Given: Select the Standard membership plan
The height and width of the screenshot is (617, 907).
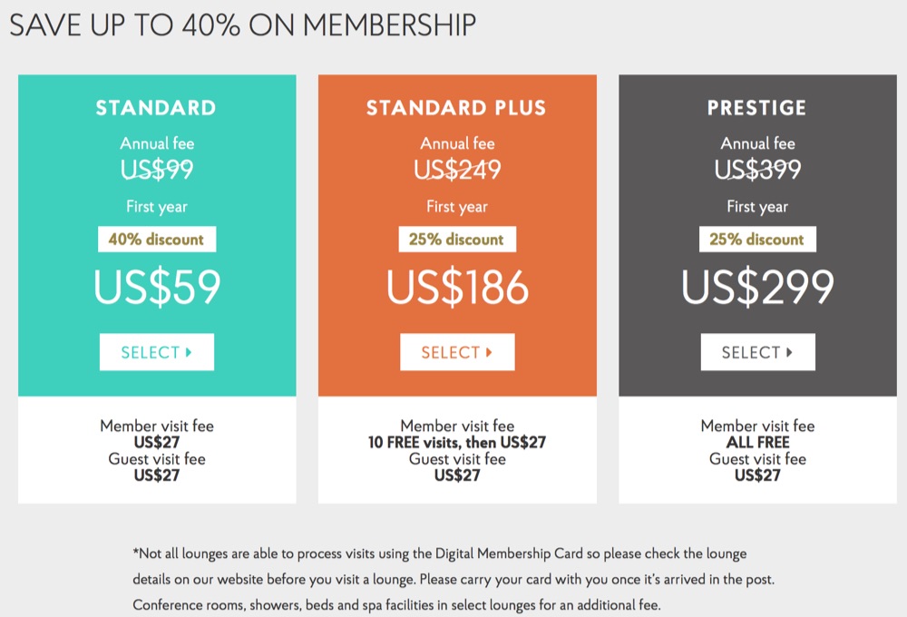Looking at the screenshot, I should [x=157, y=353].
